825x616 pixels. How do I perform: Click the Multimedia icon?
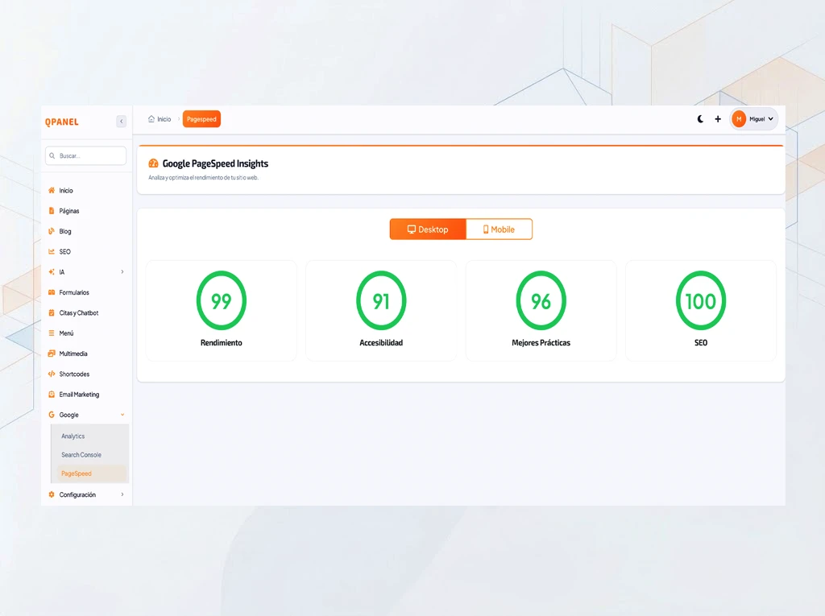pos(52,353)
